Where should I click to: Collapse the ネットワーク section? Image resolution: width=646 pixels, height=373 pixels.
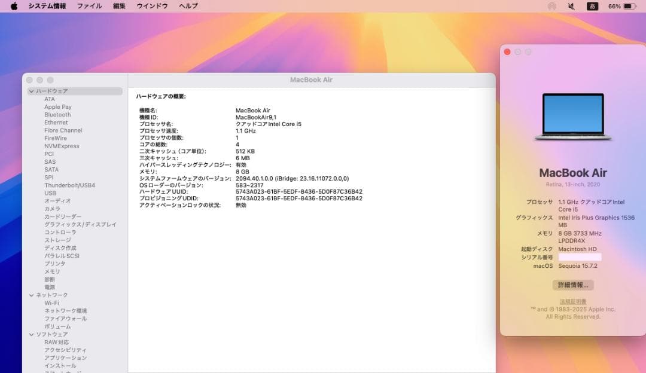[x=32, y=295]
